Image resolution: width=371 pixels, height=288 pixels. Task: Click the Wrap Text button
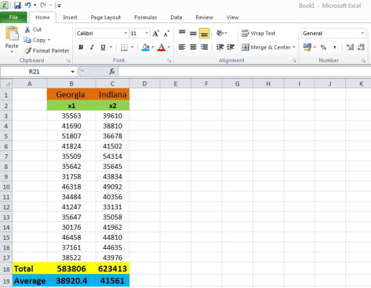pos(258,33)
